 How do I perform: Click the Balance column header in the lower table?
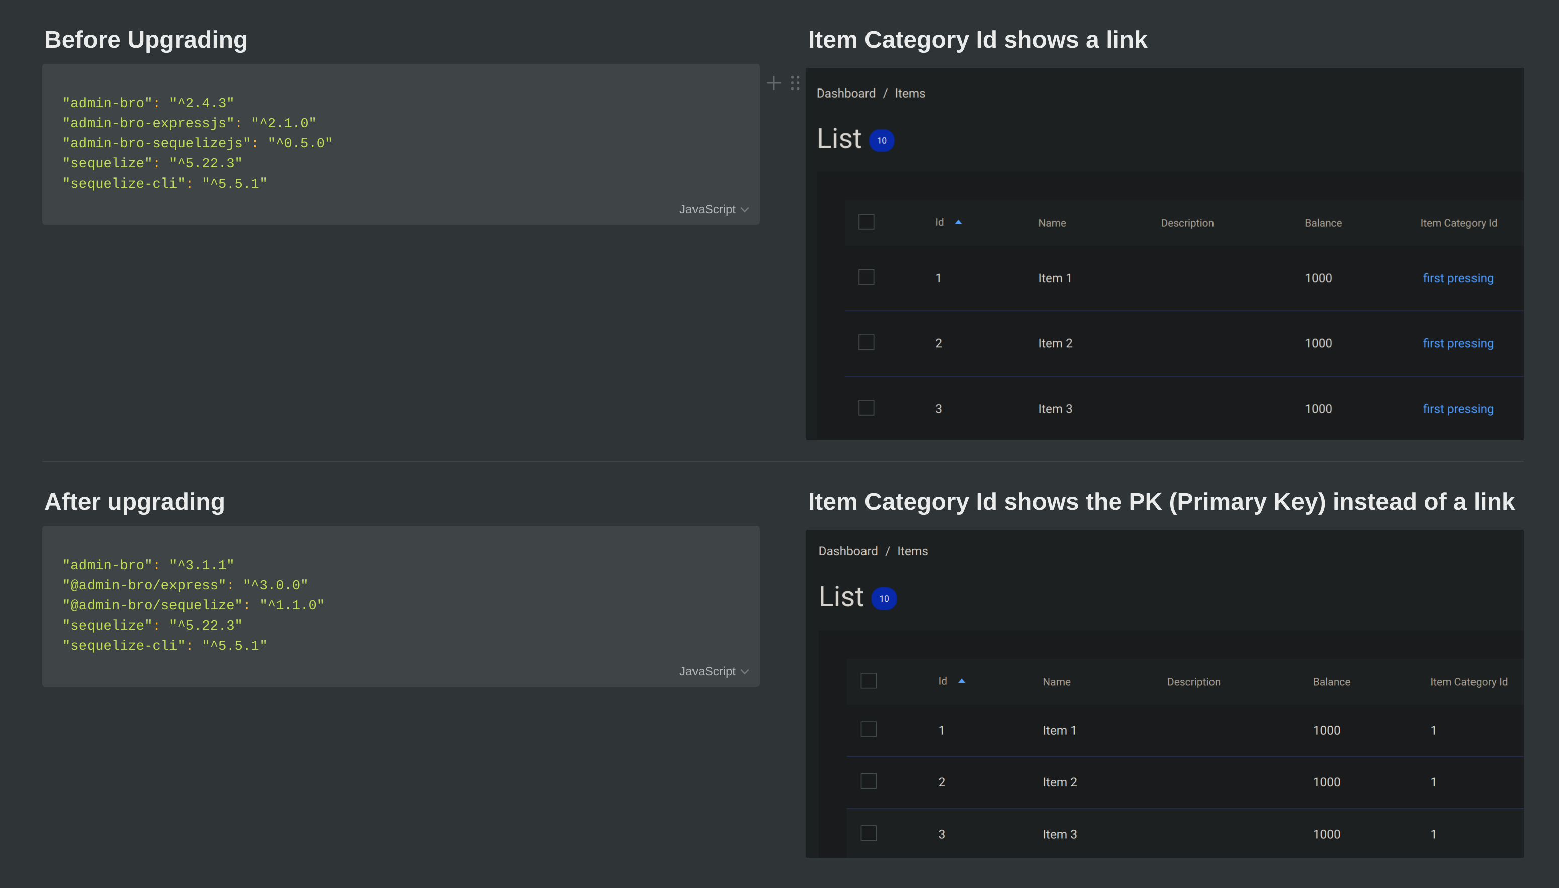coord(1332,681)
